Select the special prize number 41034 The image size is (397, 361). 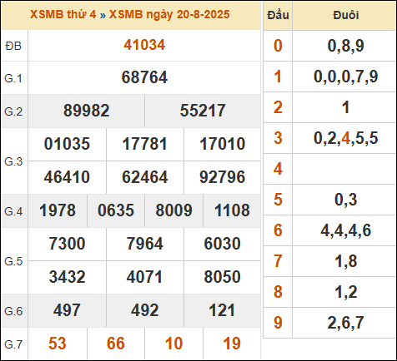pyautogui.click(x=144, y=45)
